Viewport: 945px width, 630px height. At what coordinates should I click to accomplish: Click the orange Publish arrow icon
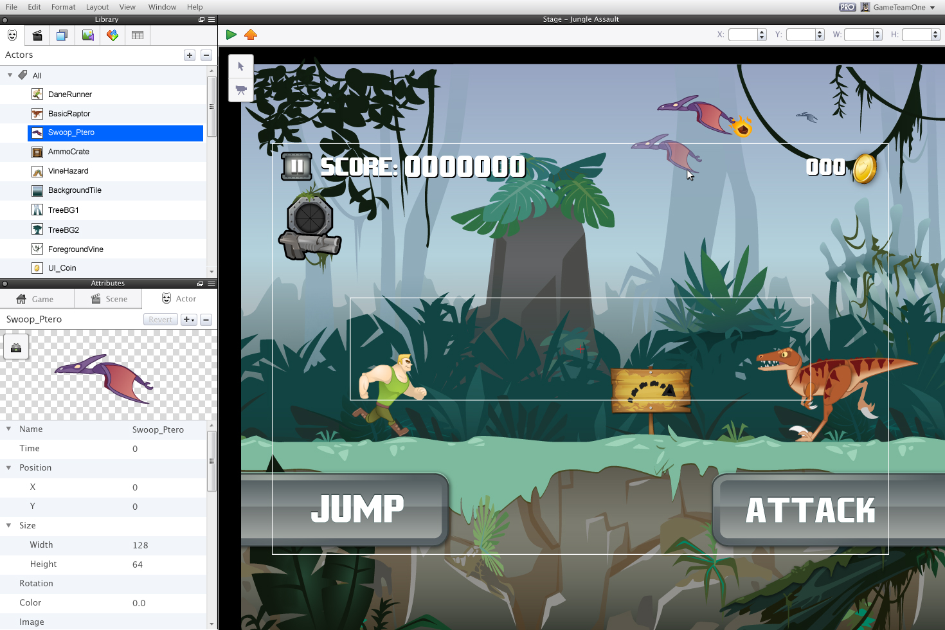251,35
